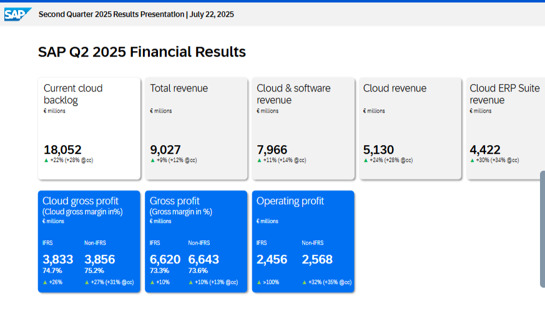Click the Cloud revenue value 5,130
The image size is (545, 317).
378,149
